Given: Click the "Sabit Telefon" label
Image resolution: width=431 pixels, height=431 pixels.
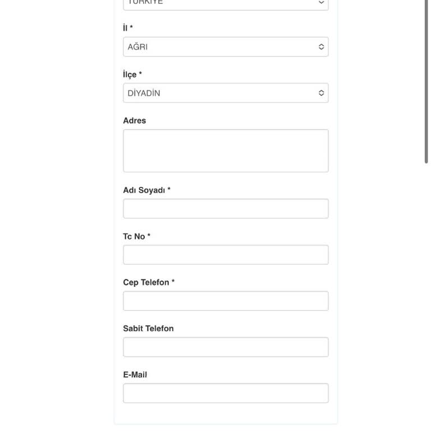Looking at the screenshot, I should point(148,328).
